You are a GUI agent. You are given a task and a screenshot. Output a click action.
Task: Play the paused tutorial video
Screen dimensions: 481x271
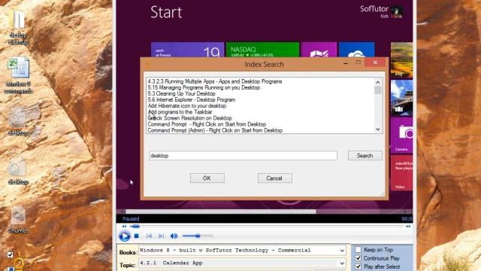124,236
